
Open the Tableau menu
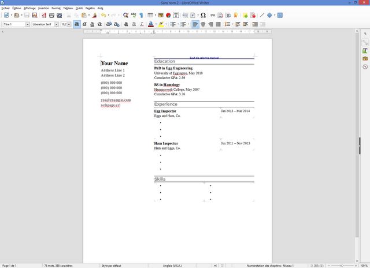pos(68,8)
